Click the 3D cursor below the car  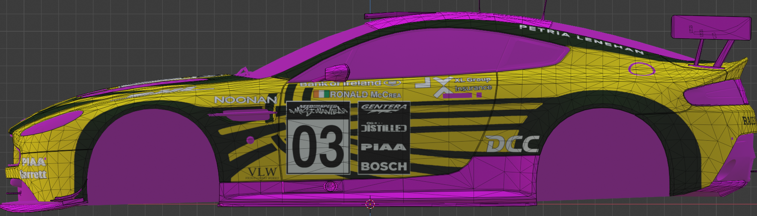[x=370, y=204]
